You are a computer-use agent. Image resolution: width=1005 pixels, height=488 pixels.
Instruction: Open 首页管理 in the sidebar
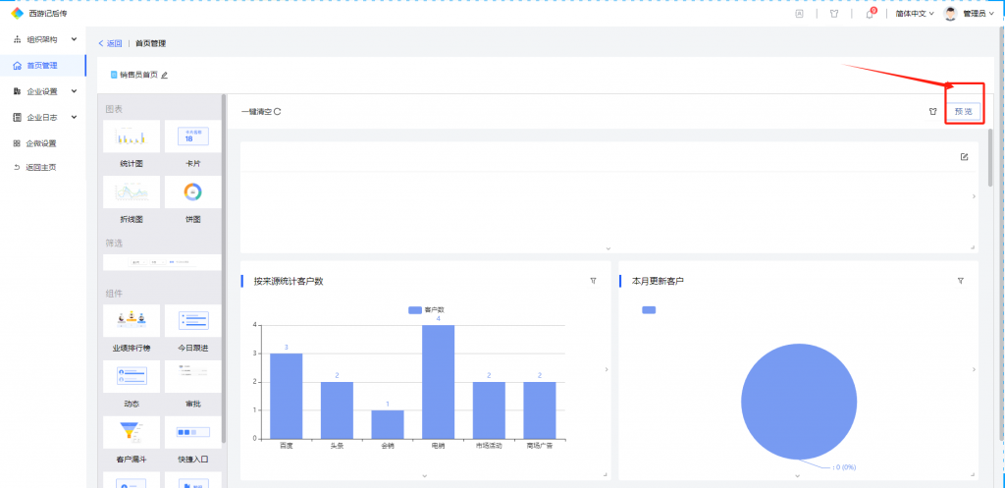(43, 66)
